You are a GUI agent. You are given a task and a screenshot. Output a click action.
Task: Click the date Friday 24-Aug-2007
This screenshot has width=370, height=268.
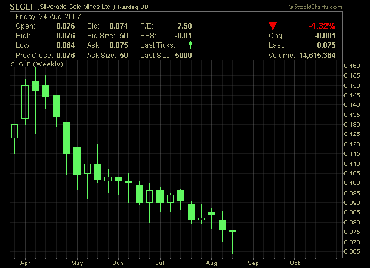[x=48, y=17]
